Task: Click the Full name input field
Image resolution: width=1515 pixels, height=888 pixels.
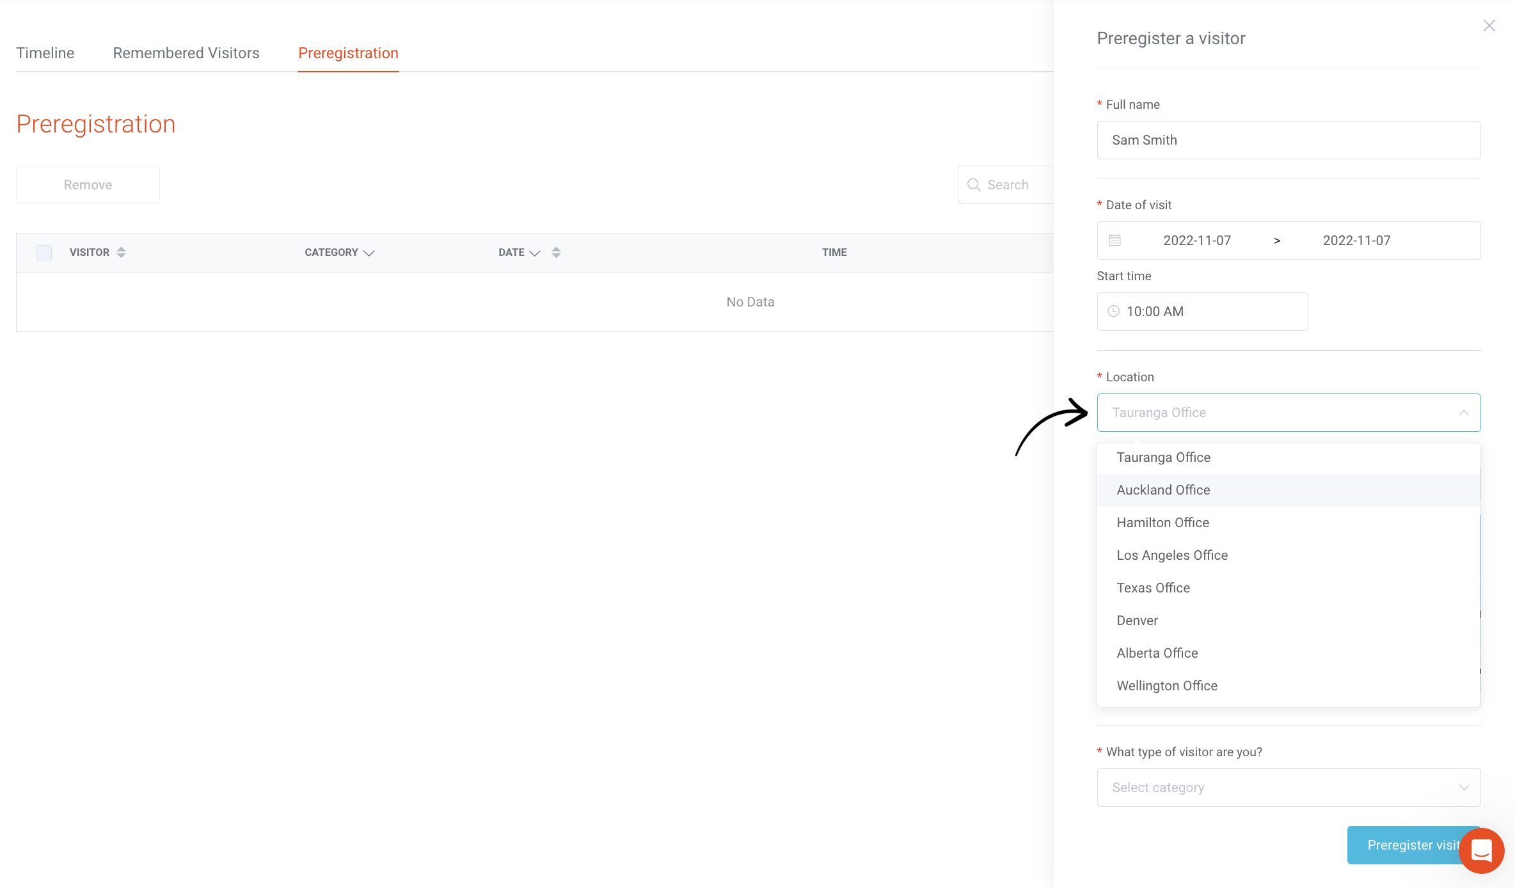Action: 1289,140
